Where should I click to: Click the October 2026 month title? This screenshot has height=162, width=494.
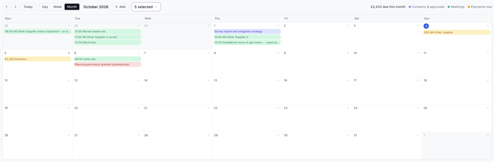(x=96, y=7)
